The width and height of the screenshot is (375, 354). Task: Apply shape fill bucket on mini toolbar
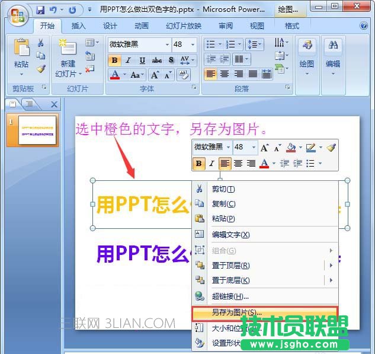pos(291,148)
